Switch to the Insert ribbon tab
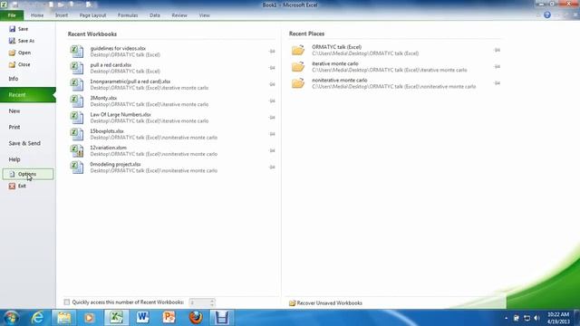 click(62, 15)
